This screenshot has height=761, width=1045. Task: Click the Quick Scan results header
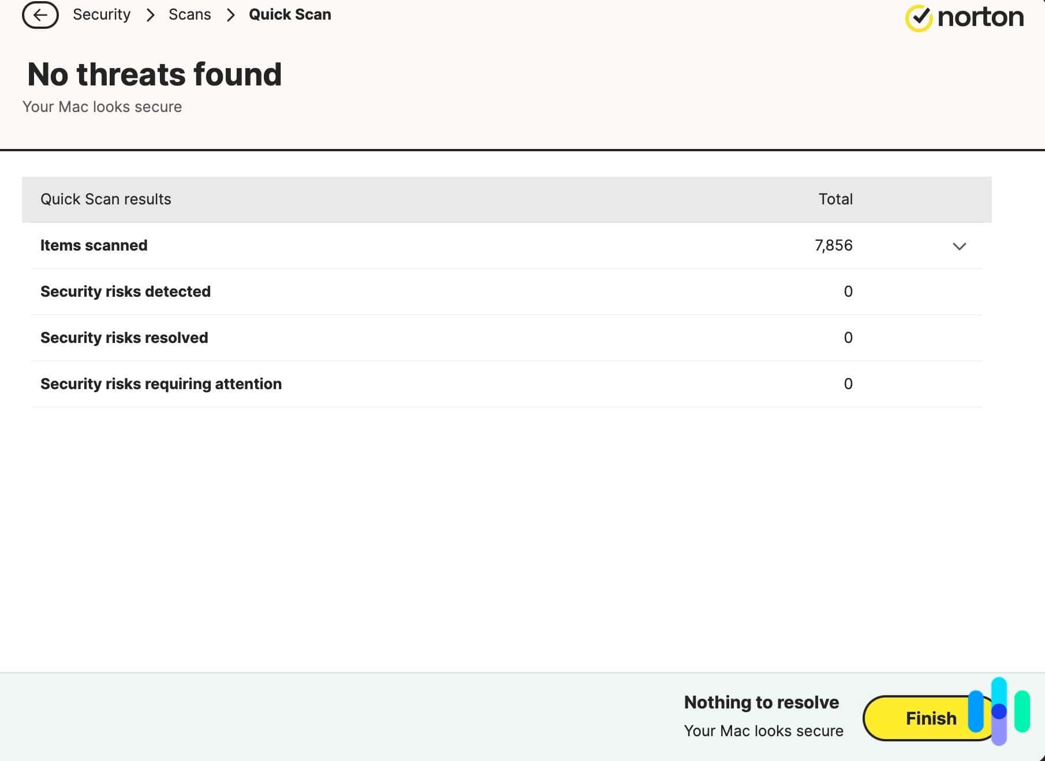pos(106,199)
